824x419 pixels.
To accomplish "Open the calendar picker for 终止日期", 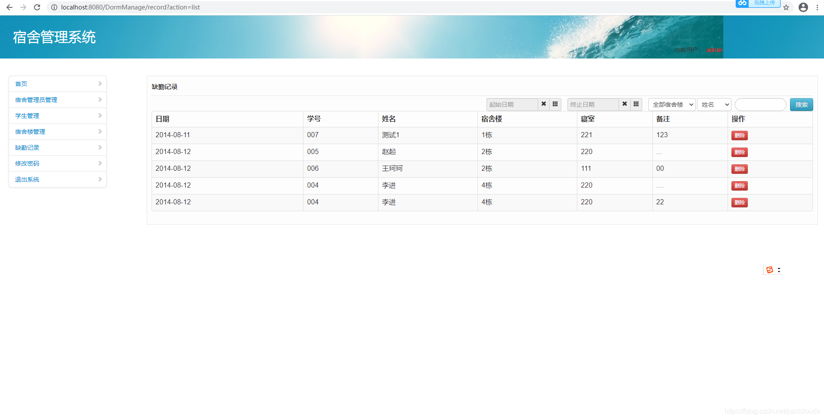I will pyautogui.click(x=636, y=104).
